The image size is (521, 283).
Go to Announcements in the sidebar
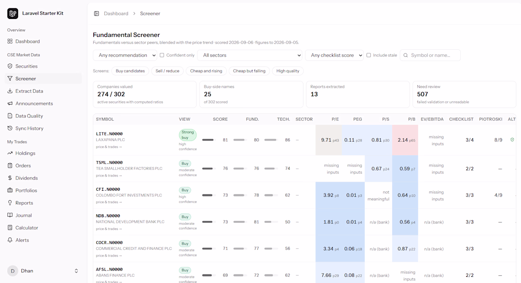43,103
